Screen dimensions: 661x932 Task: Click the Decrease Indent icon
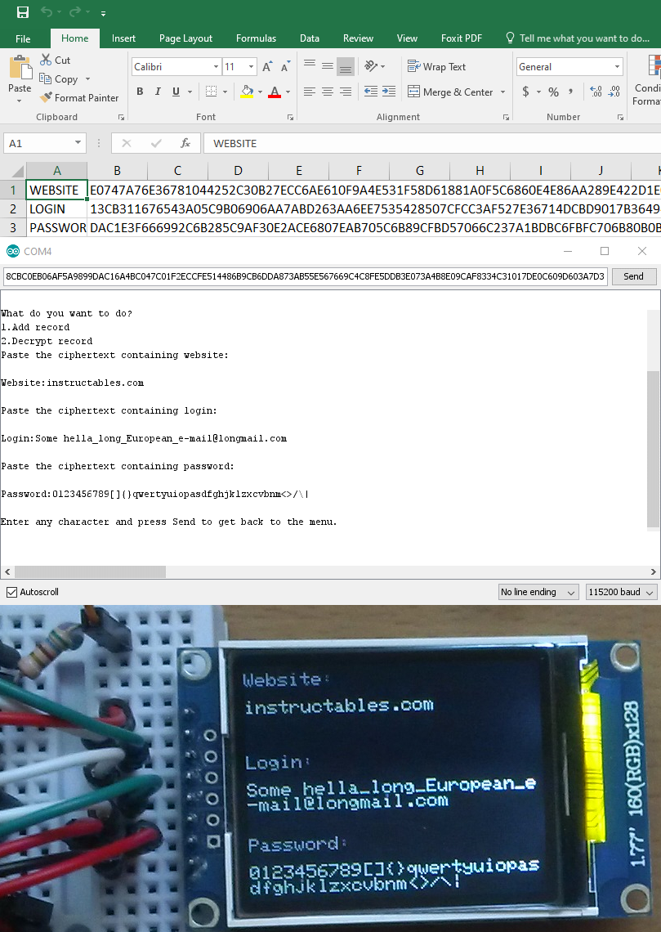click(371, 92)
